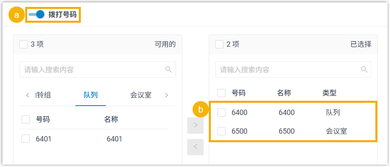Switch to the 队列 tab

click(91, 95)
